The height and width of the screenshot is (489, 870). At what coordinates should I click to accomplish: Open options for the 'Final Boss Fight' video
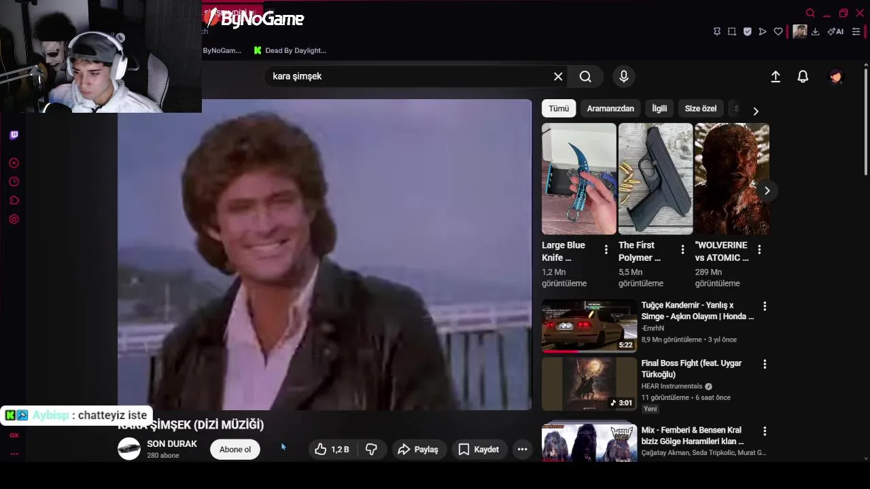765,364
